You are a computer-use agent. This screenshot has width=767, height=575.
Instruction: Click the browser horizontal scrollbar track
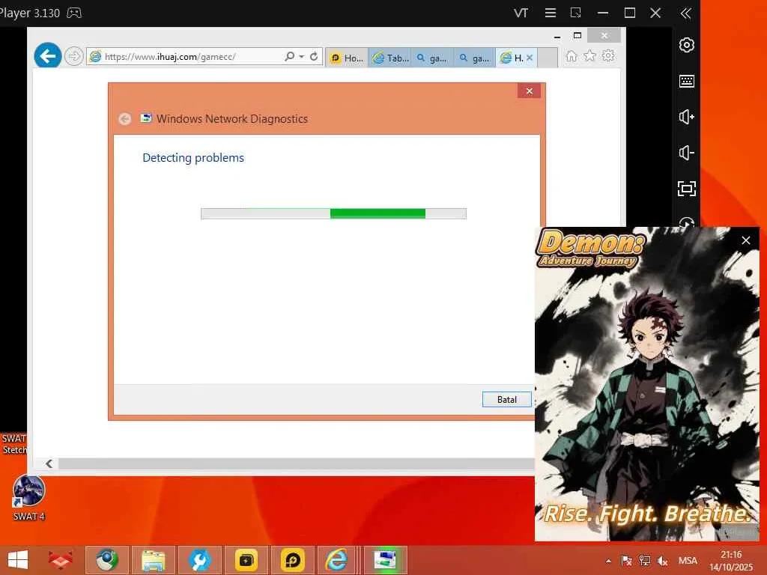[296, 463]
